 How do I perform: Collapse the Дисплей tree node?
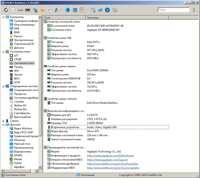pos(3,125)
